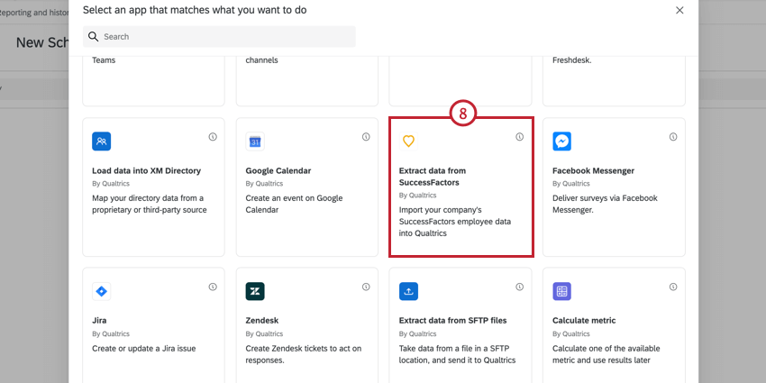This screenshot has width=766, height=383.
Task: Select the Zendesk title
Action: 262,321
